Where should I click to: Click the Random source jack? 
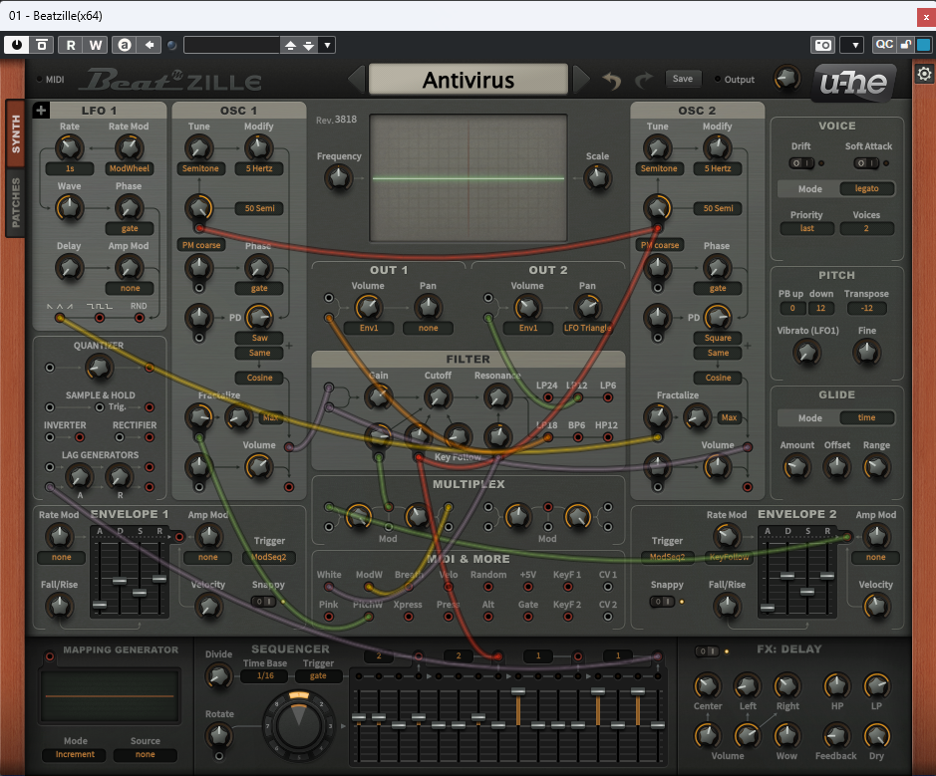[x=488, y=587]
